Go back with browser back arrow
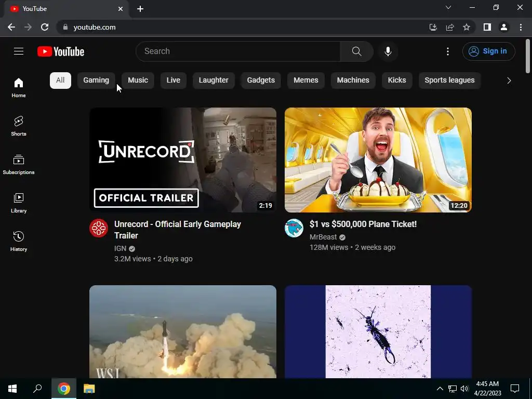Viewport: 532px width, 399px height. (x=11, y=27)
